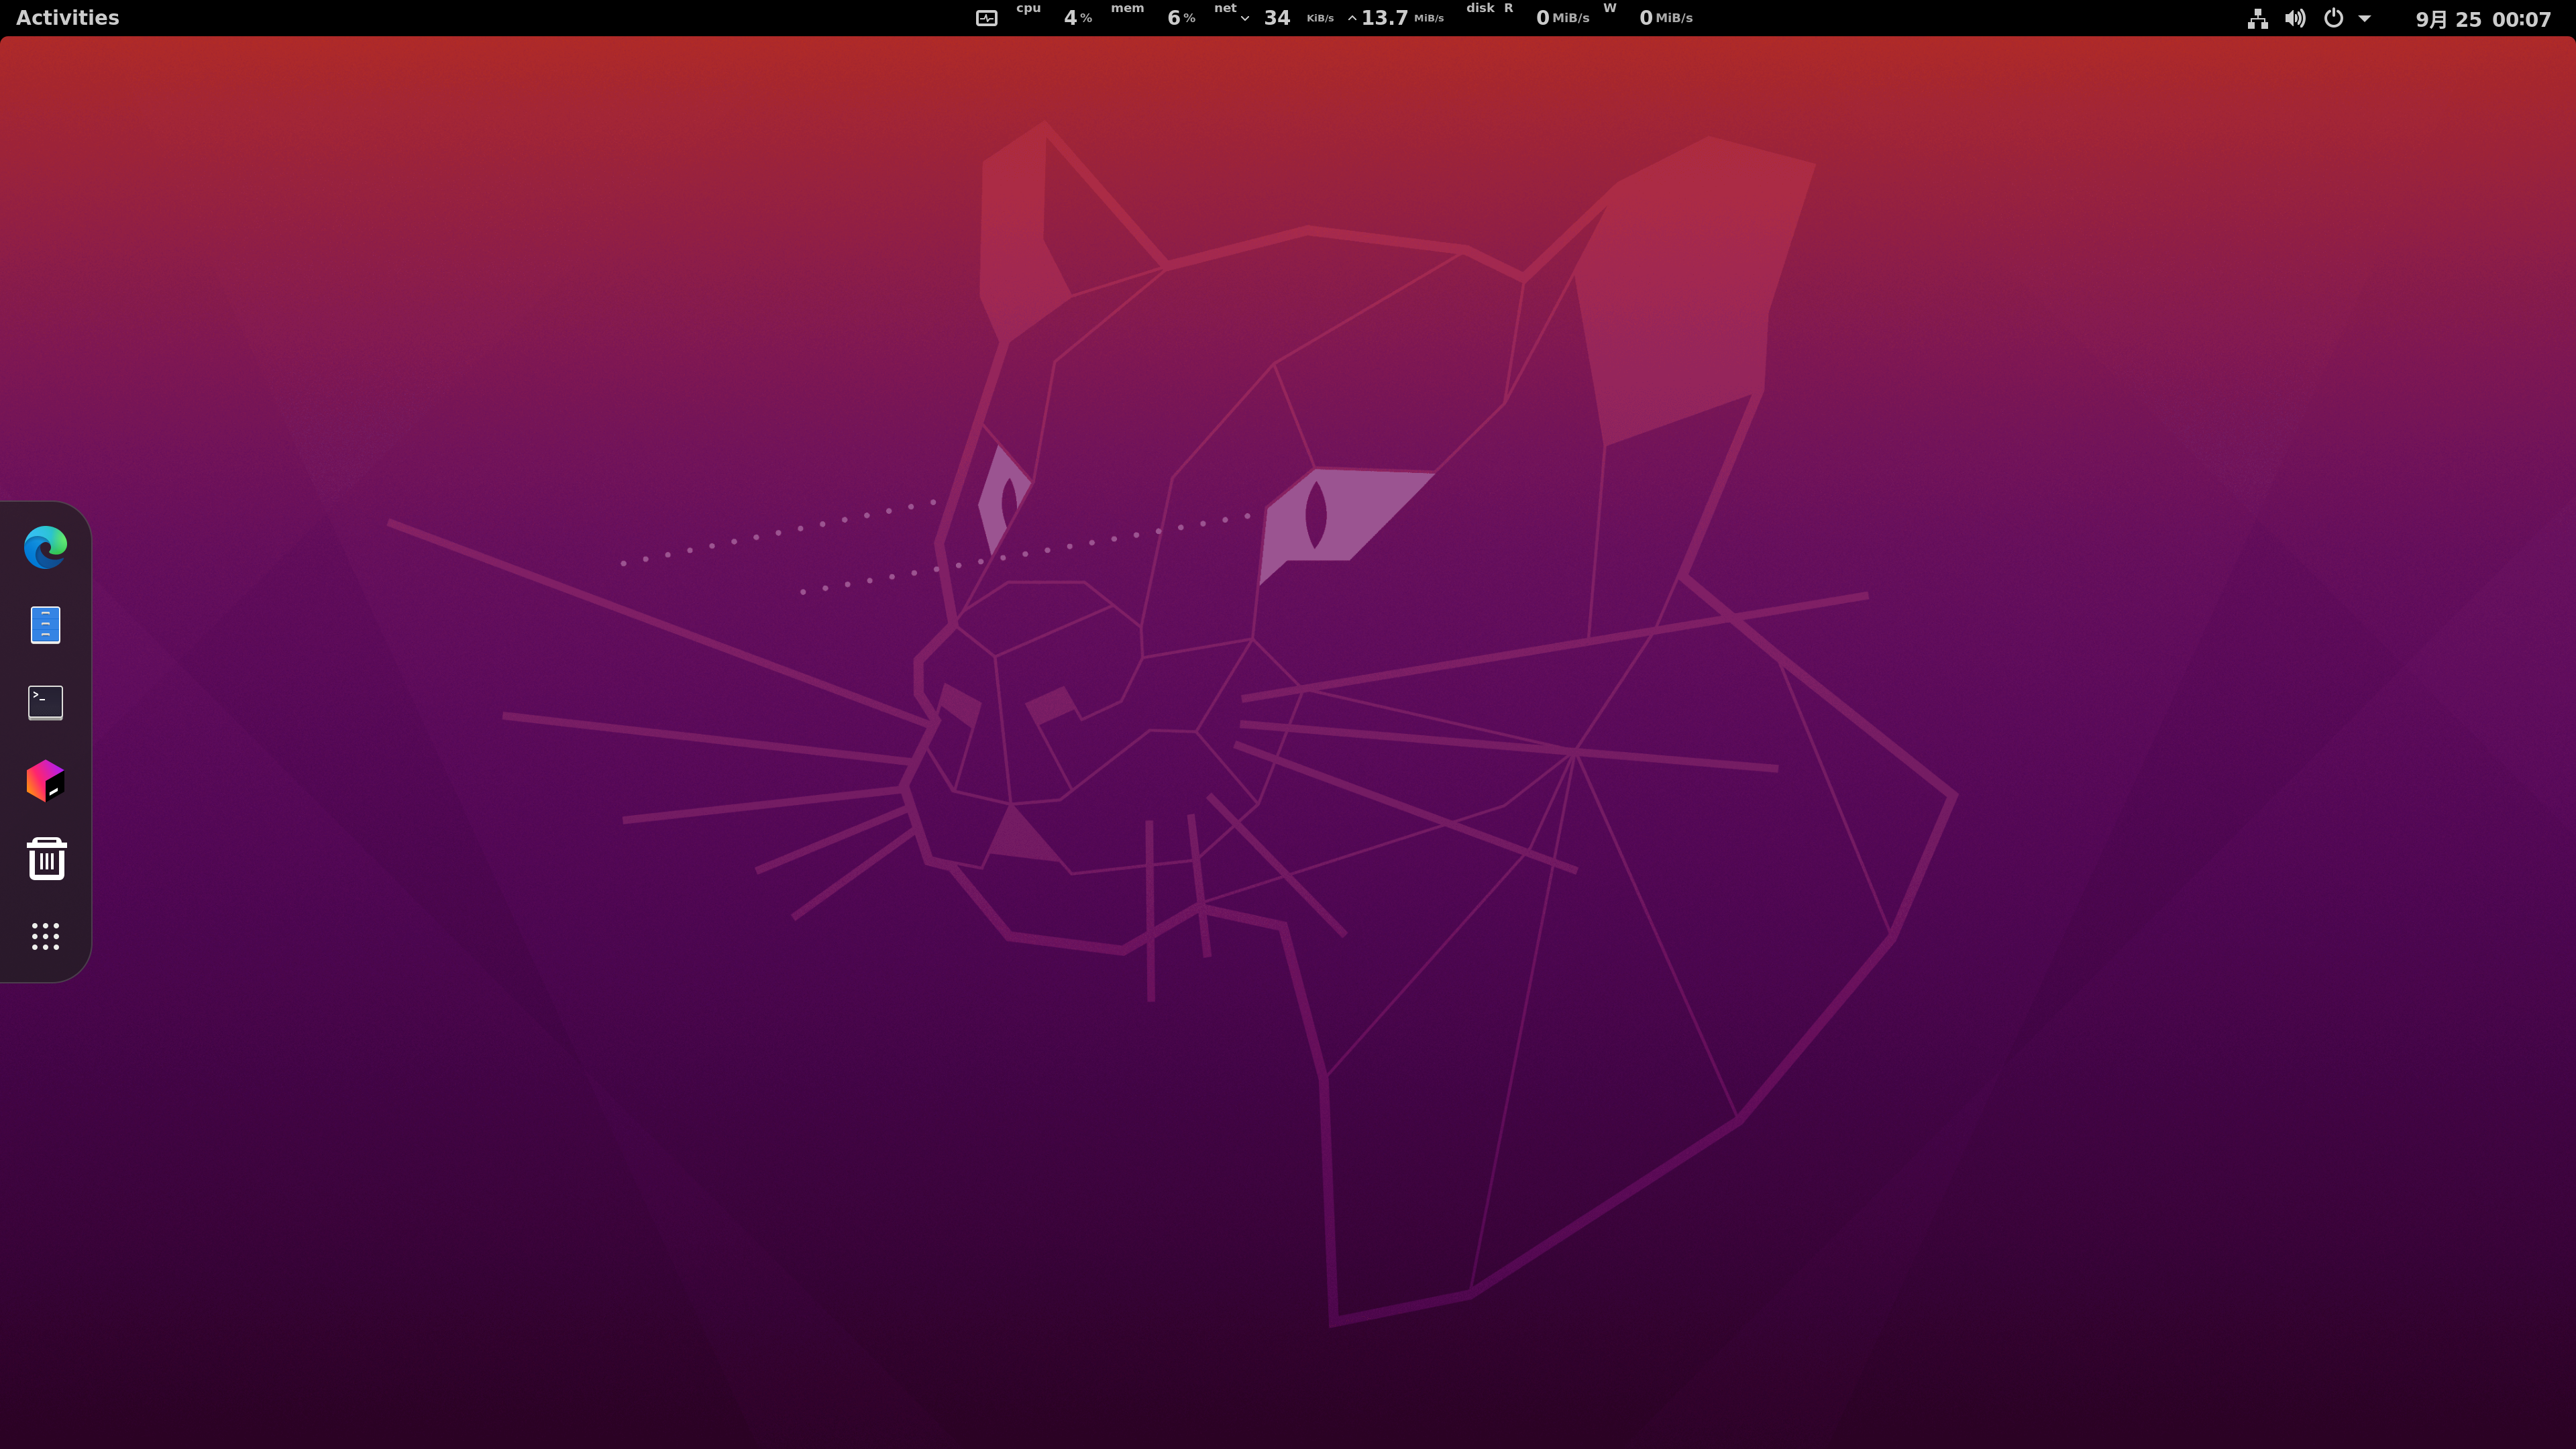Click the net label in monitor
Screen dimensions: 2576x1449
[x=1225, y=9]
